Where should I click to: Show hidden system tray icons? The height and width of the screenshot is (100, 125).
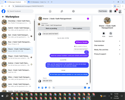coord(109,96)
